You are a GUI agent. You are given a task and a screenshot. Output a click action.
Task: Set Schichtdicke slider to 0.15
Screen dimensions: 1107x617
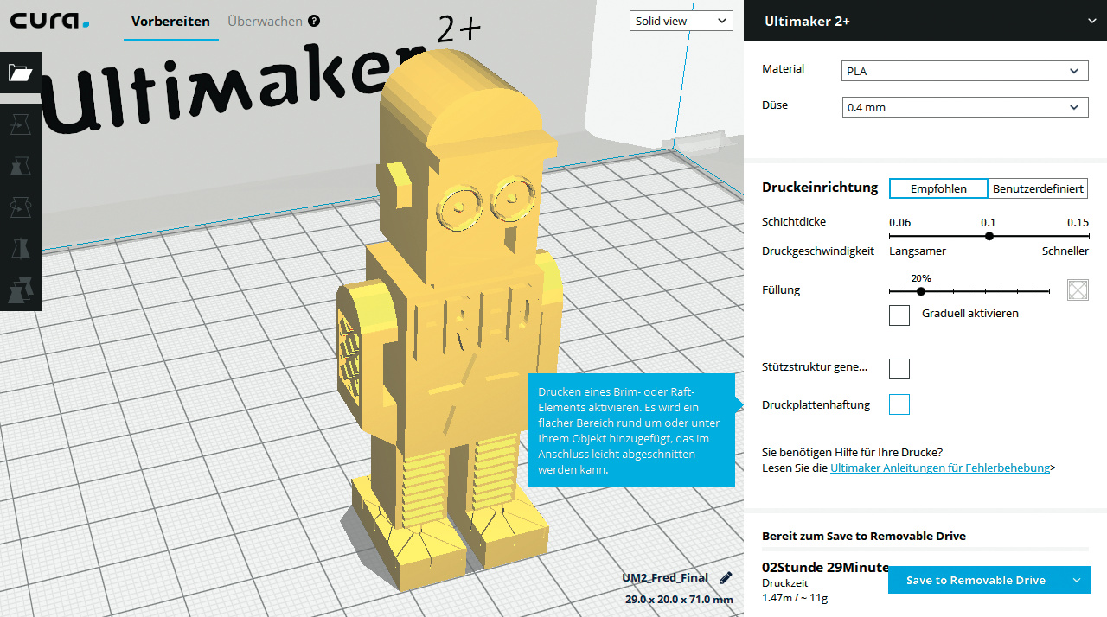(x=1088, y=236)
